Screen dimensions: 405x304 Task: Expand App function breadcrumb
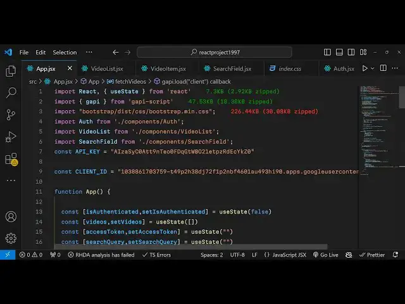click(x=90, y=82)
